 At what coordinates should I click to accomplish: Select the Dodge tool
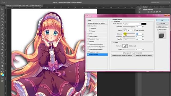pos(2,50)
